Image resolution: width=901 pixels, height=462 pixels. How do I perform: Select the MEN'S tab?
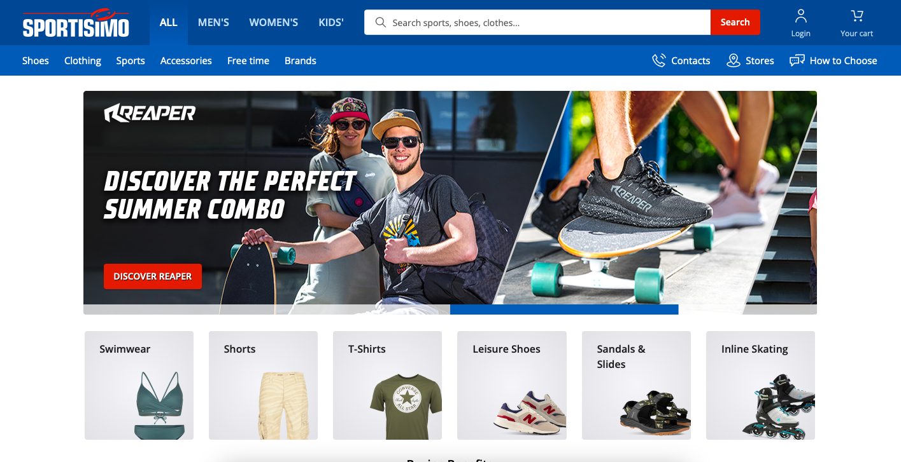pos(213,22)
